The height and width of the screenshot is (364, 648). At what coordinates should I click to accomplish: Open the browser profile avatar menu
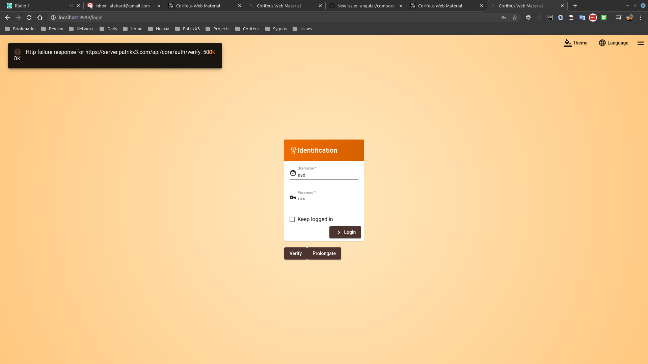tap(629, 17)
